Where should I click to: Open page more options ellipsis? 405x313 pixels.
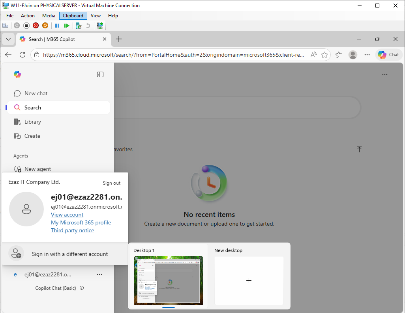(385, 74)
